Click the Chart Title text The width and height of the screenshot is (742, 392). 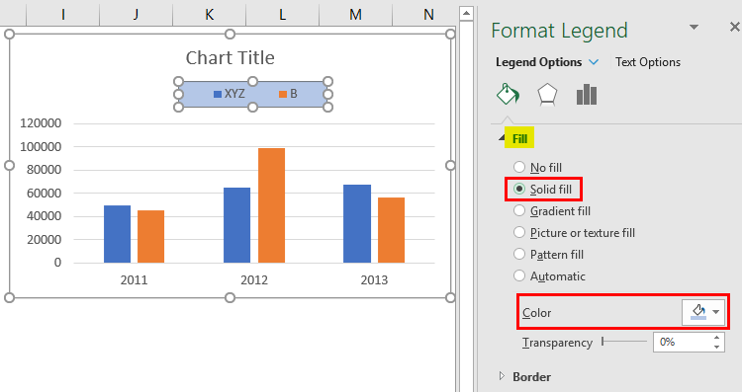coord(230,57)
